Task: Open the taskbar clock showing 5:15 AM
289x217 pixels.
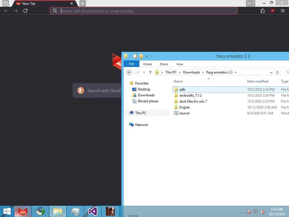Action: [277, 211]
